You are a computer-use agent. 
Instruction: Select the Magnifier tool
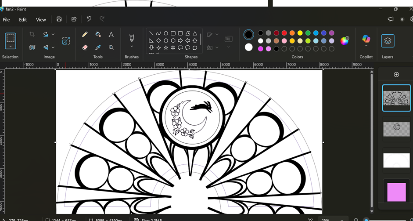tap(111, 47)
